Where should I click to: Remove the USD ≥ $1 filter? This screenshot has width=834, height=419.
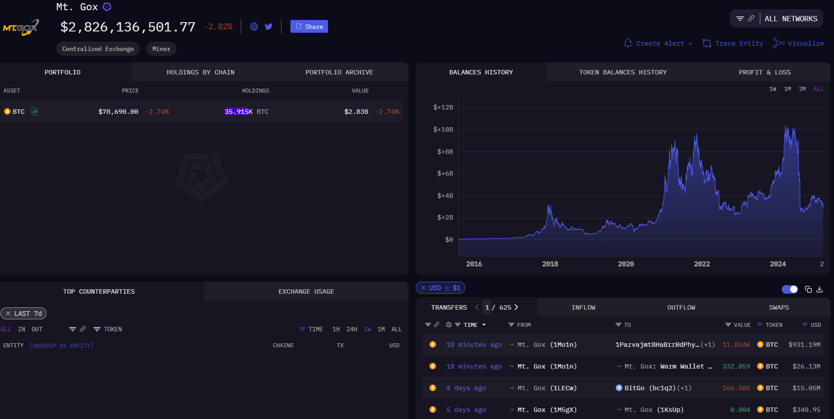(x=424, y=288)
